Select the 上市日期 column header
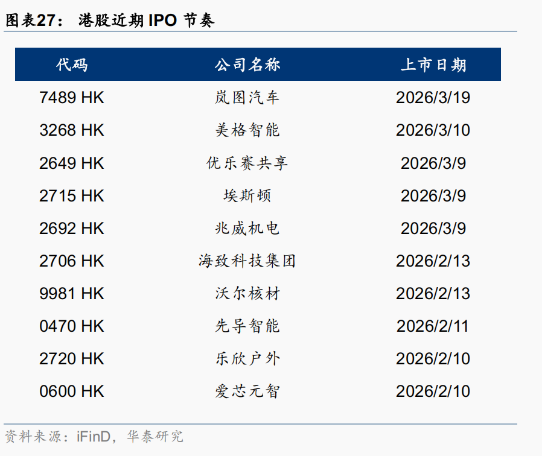The width and height of the screenshot is (542, 456). [x=436, y=65]
